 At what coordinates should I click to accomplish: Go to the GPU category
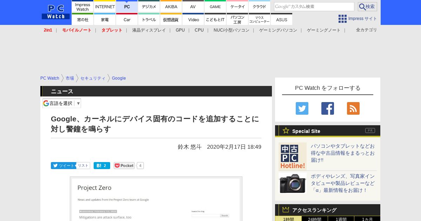click(180, 30)
